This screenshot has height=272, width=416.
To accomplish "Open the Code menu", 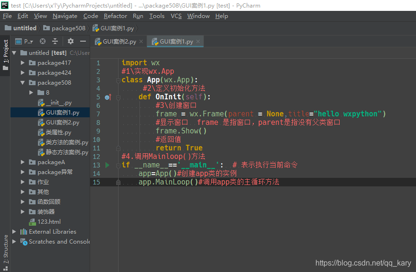I will 91,16.
